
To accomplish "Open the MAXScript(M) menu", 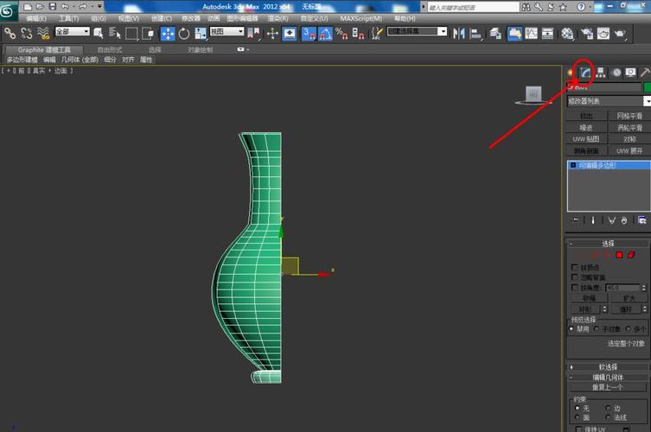I will pos(361,18).
